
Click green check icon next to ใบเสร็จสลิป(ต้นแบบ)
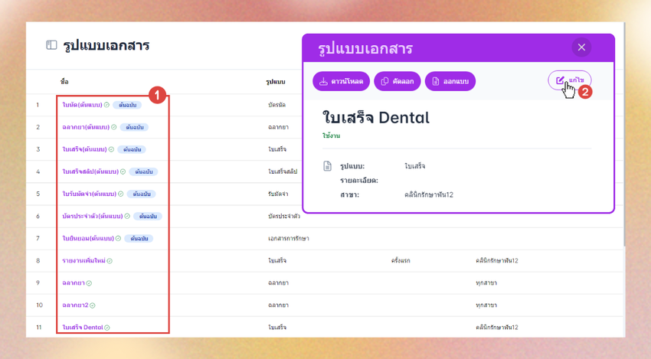(123, 171)
